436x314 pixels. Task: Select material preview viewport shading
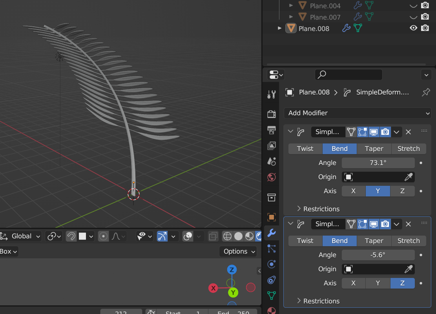point(250,236)
